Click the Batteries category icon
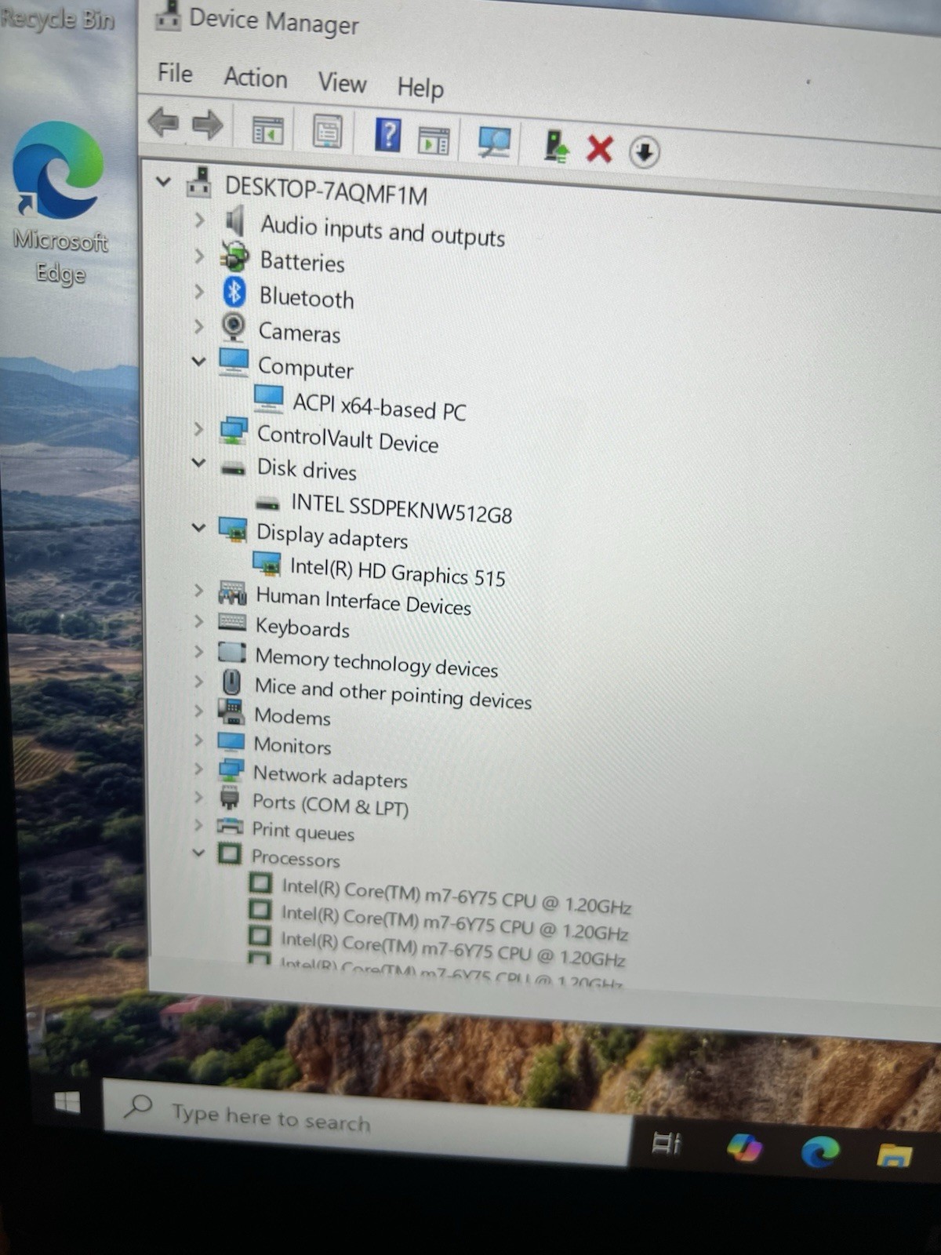941x1255 pixels. coord(234,256)
